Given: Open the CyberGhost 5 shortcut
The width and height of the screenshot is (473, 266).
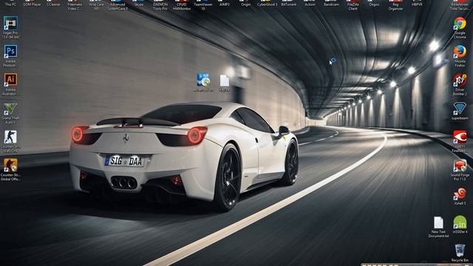Looking at the screenshot, I should click(267, 3).
